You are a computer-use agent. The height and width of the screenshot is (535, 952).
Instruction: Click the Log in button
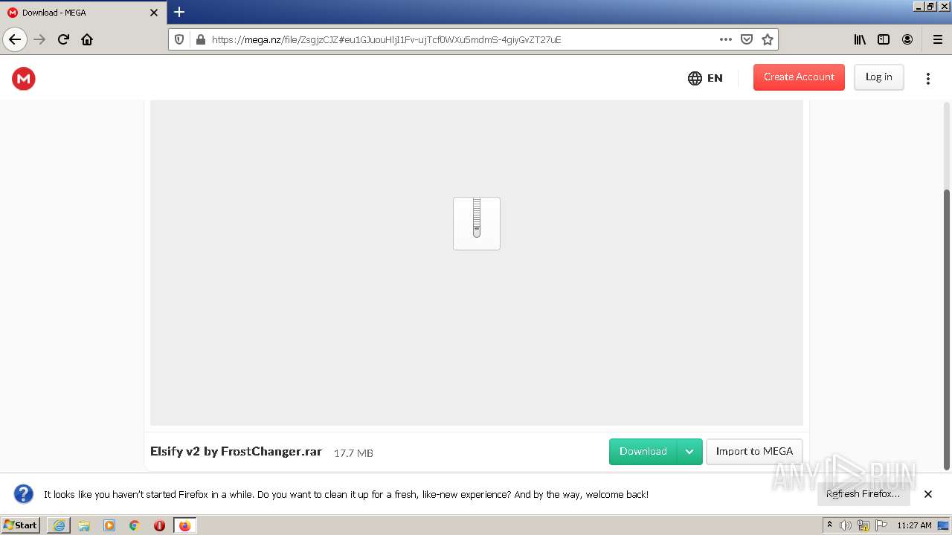(x=878, y=77)
